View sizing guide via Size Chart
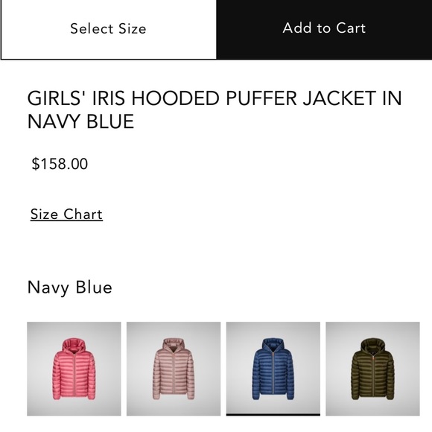This screenshot has height=432, width=432. 66,215
